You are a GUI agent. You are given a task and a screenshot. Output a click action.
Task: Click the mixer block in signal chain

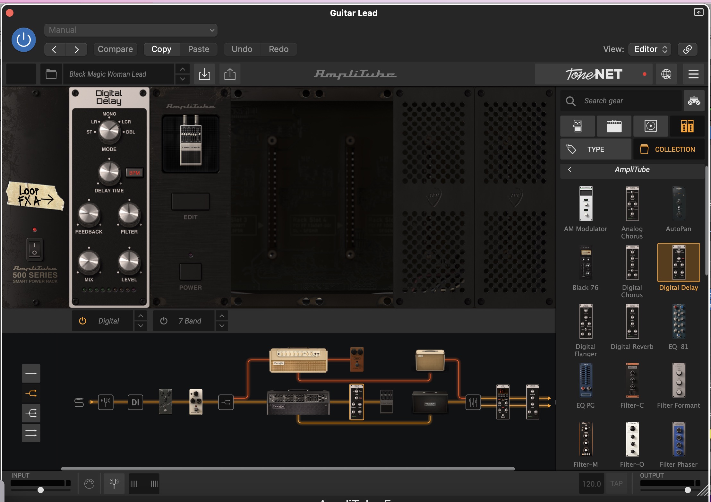473,402
